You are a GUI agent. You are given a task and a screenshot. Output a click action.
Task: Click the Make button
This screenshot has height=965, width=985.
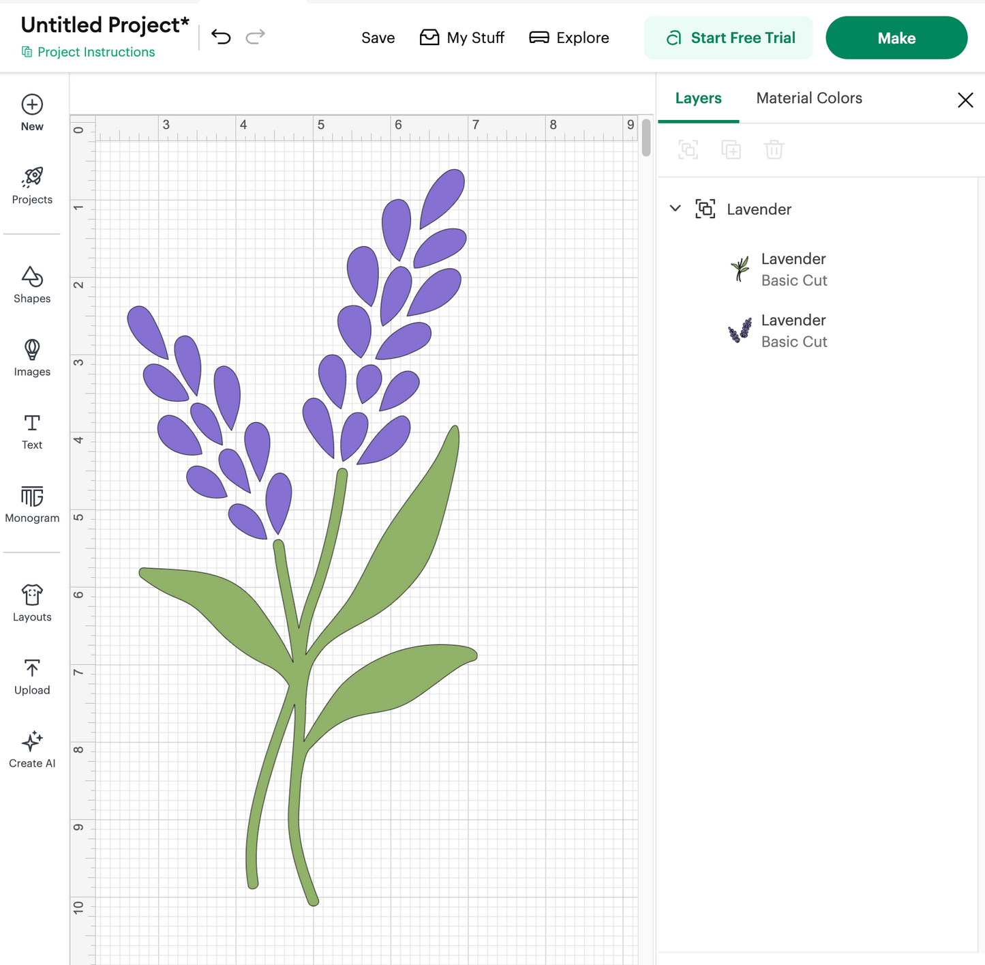896,38
